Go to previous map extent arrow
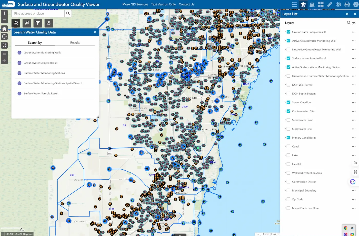Screen dimensions: 359x236 (x=4, y=54)
